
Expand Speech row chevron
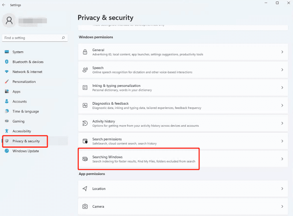(x=282, y=69)
